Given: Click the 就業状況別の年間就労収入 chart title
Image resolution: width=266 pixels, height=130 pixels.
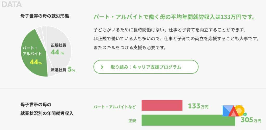Looking at the screenshot, I should (47, 113).
